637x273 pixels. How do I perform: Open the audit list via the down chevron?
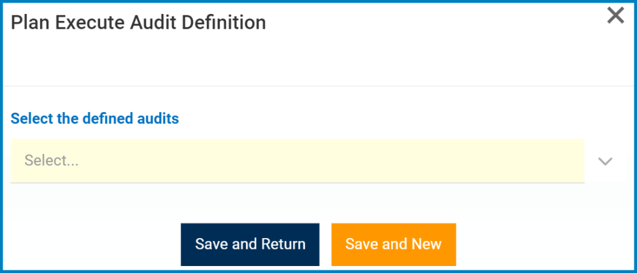(x=605, y=161)
